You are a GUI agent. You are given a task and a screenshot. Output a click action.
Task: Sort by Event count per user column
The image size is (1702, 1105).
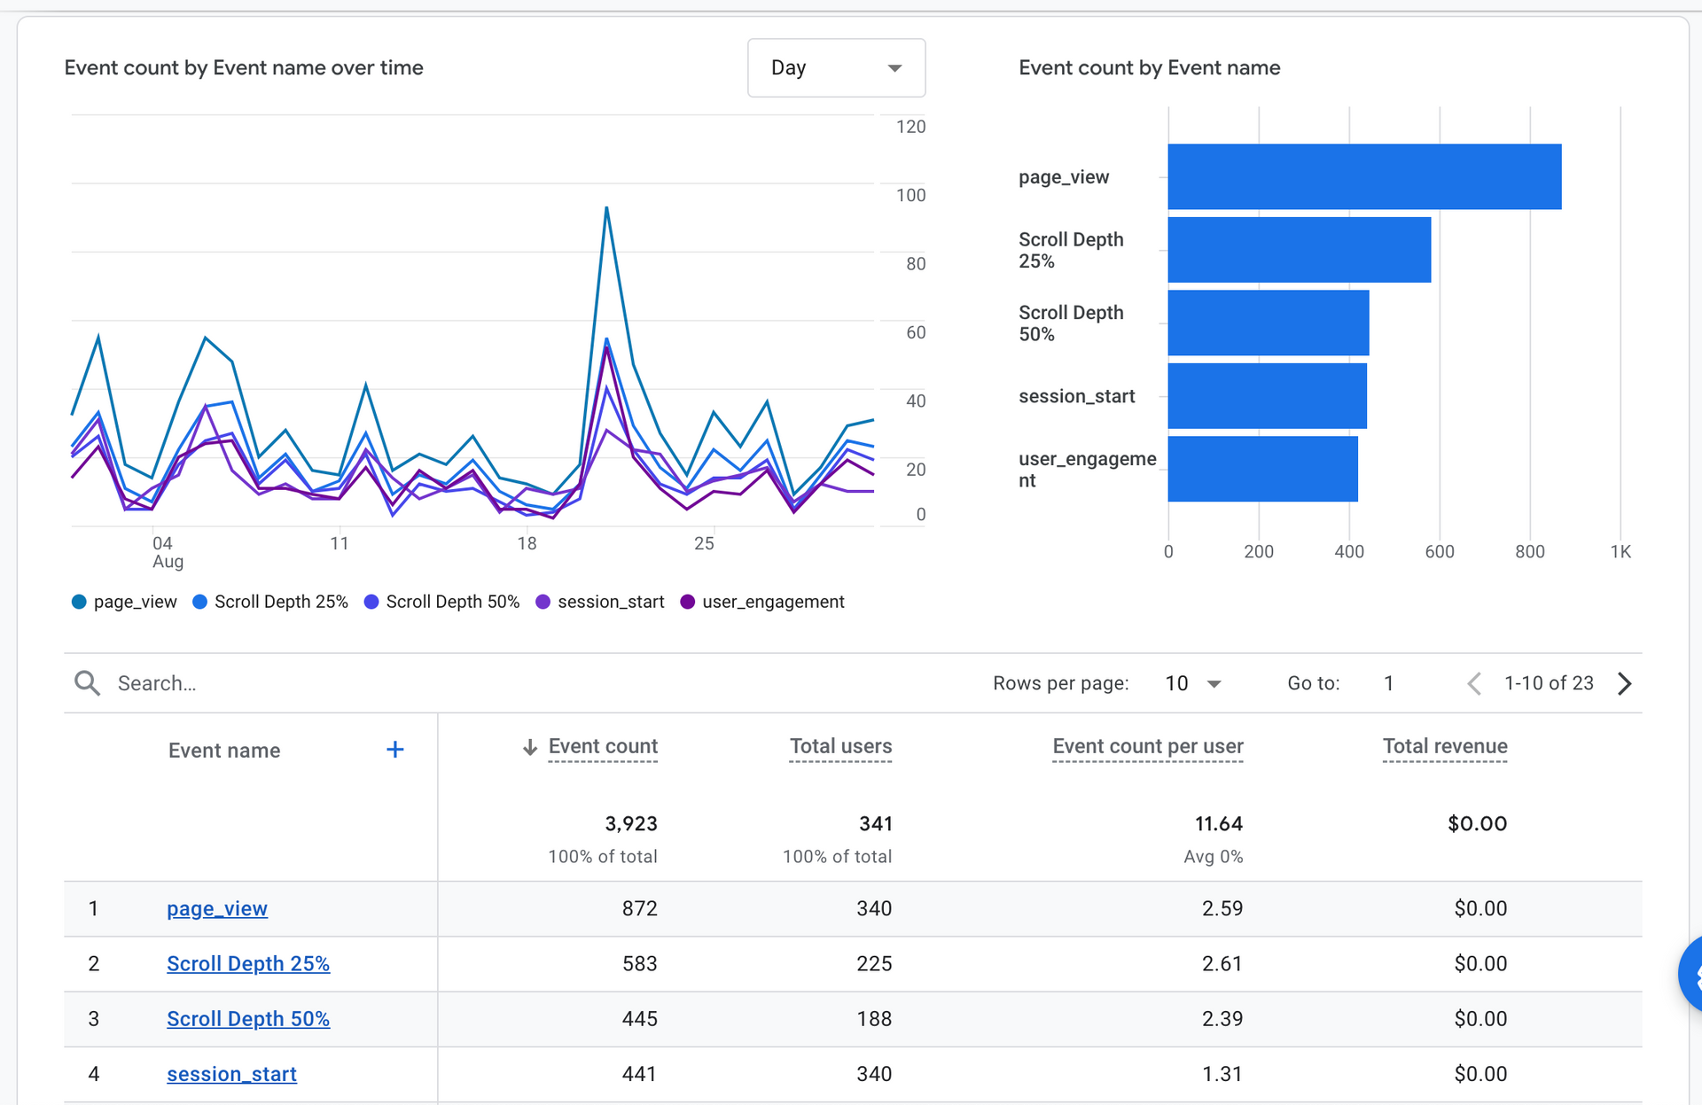[x=1147, y=746]
